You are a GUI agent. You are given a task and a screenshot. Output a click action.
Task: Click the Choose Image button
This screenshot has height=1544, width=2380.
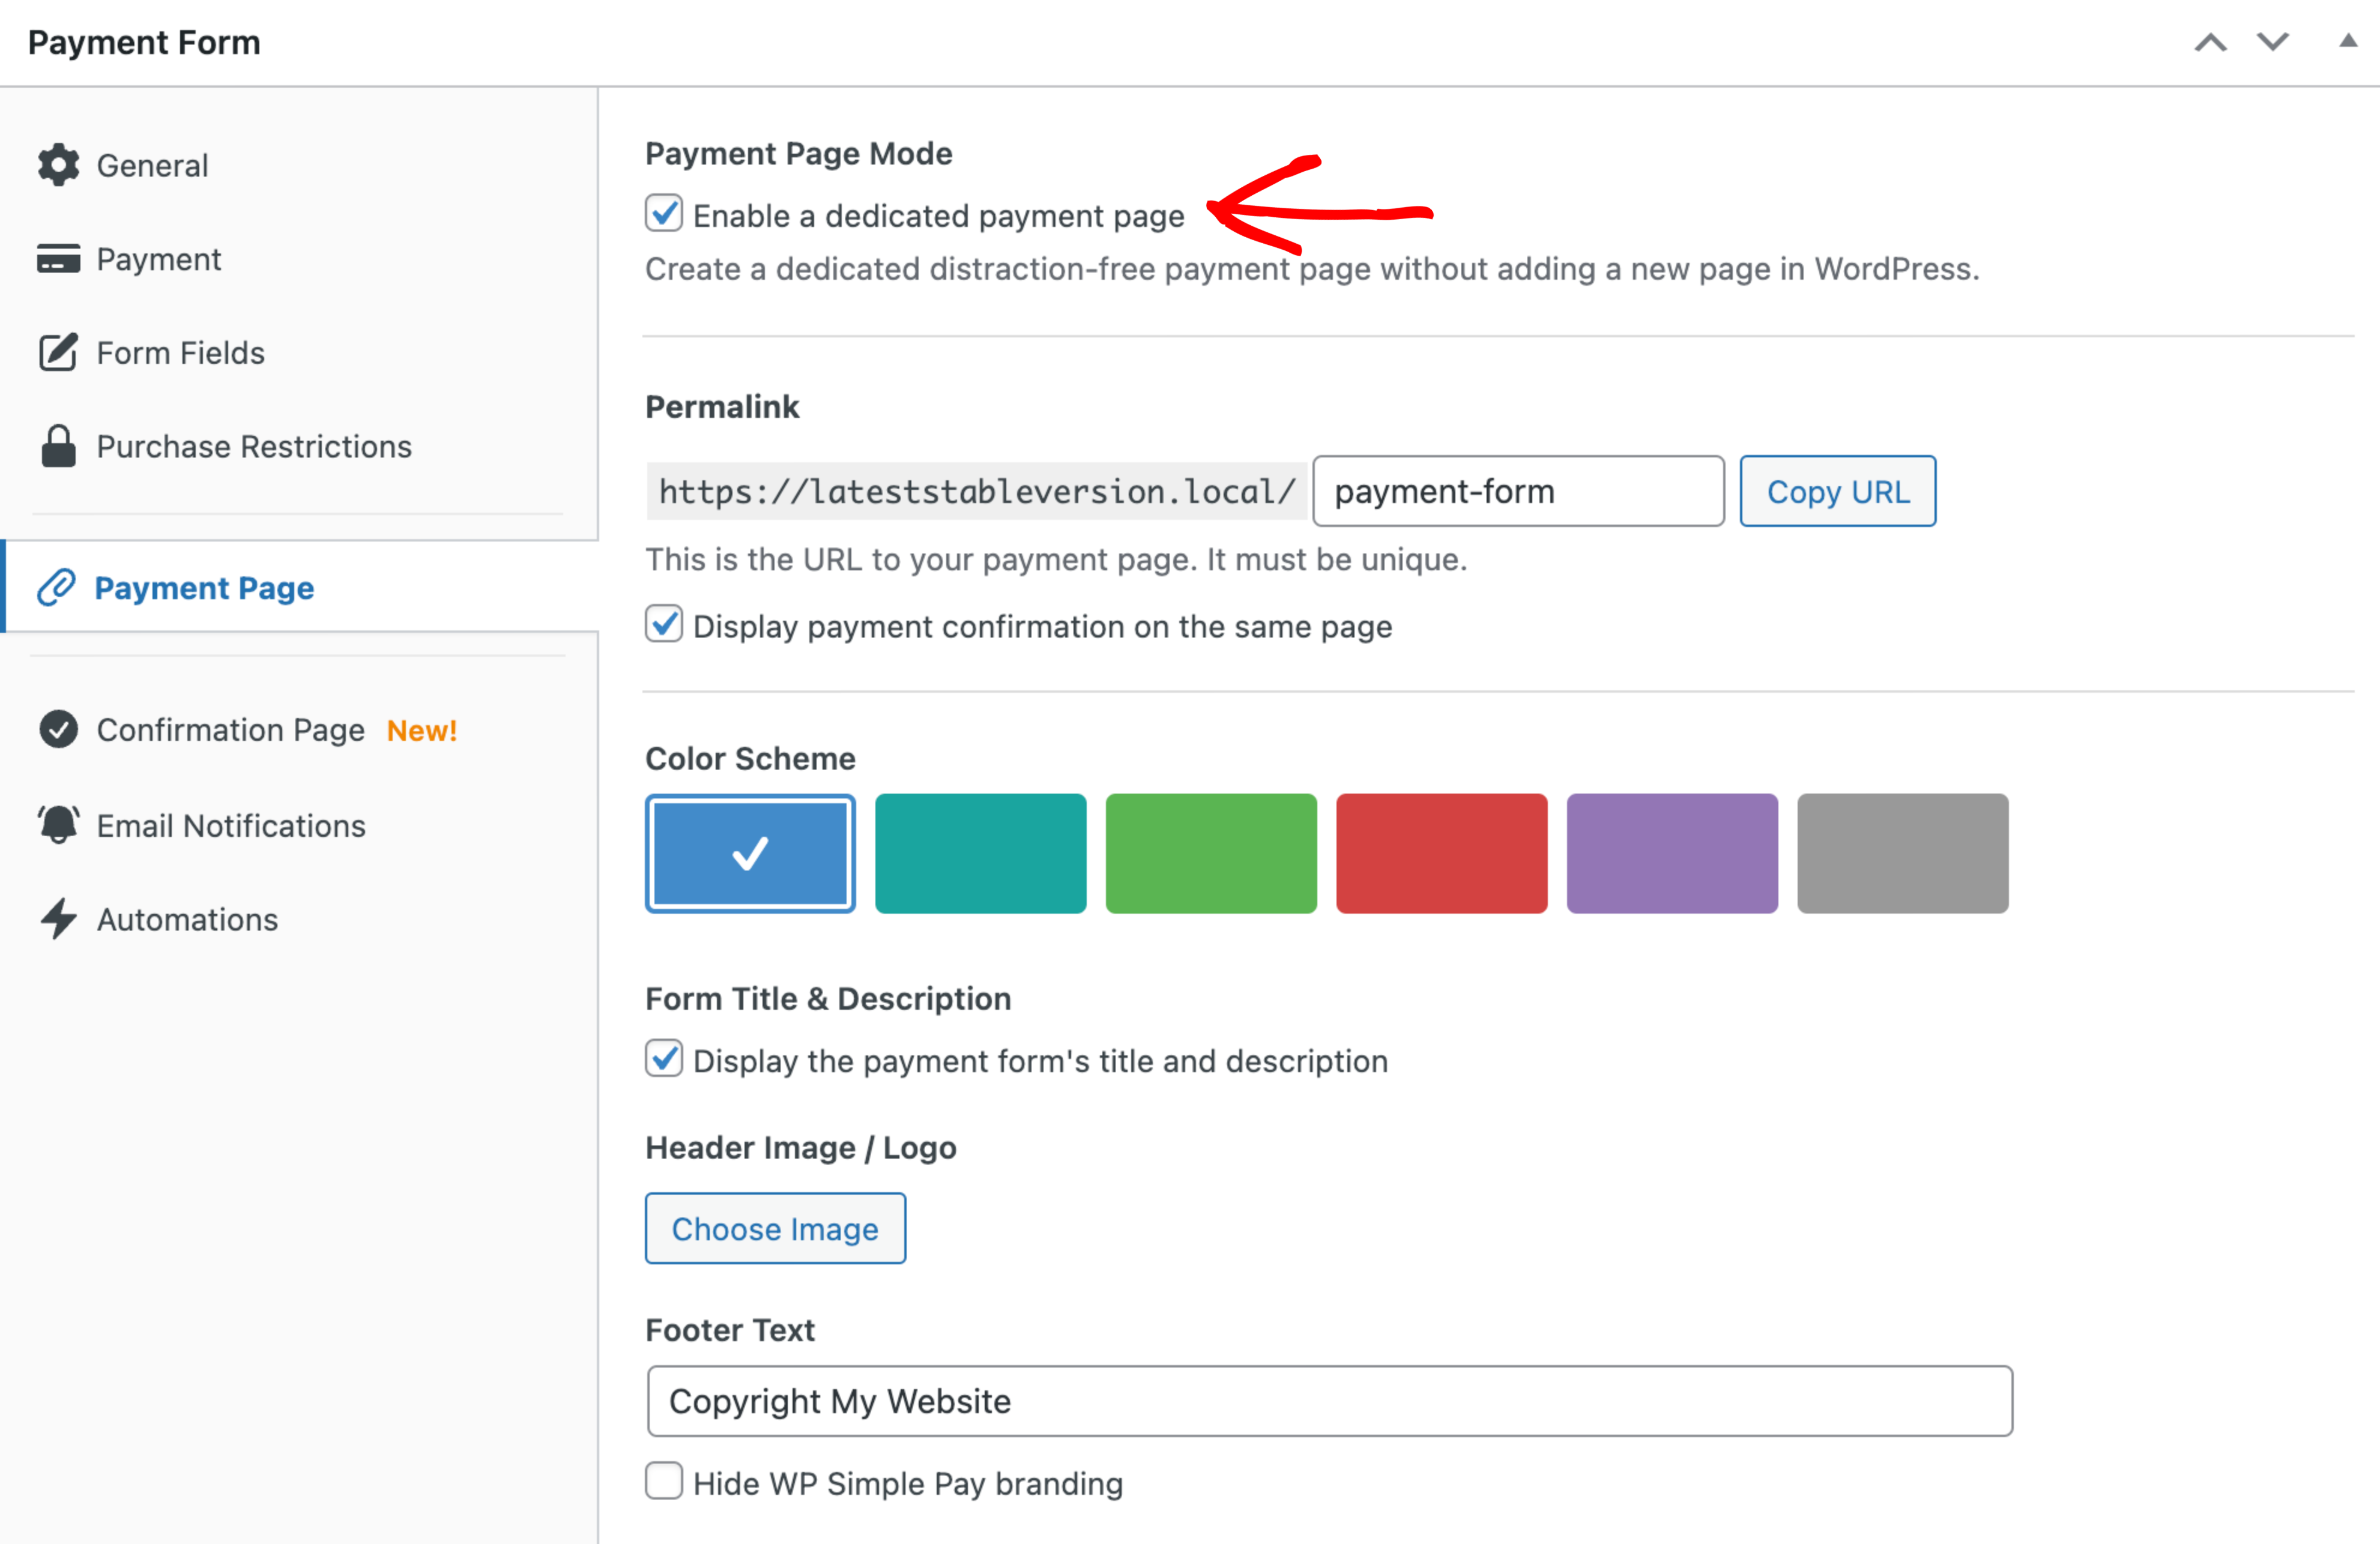[x=775, y=1229]
